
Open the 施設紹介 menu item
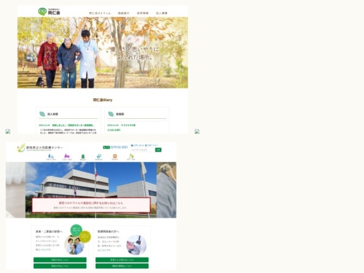click(x=124, y=13)
